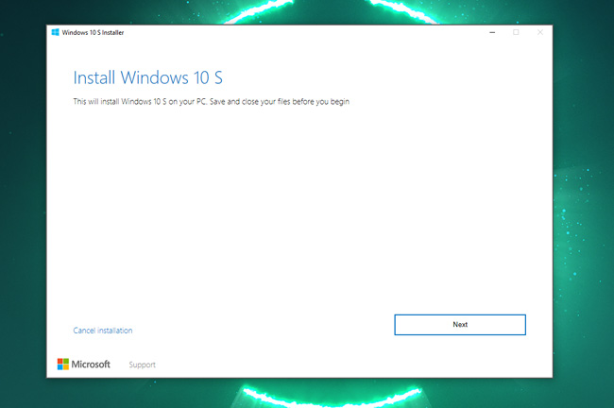
Task: Click the four-color Microsoft logo squares
Action: pos(63,364)
